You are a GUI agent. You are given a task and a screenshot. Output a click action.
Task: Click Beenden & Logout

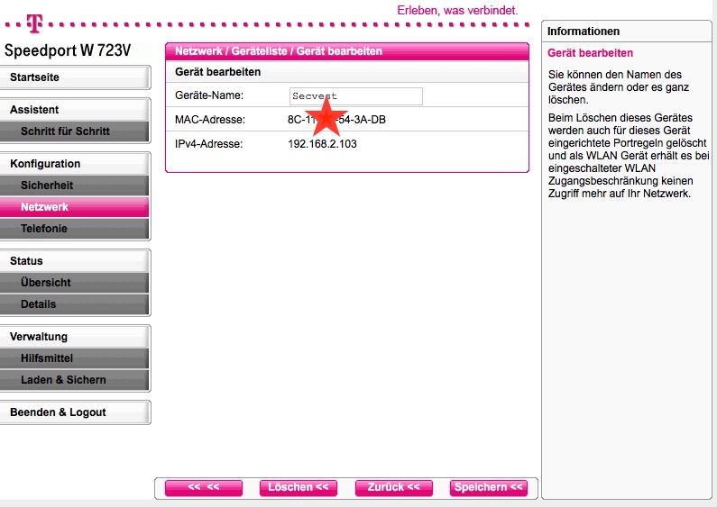point(76,412)
